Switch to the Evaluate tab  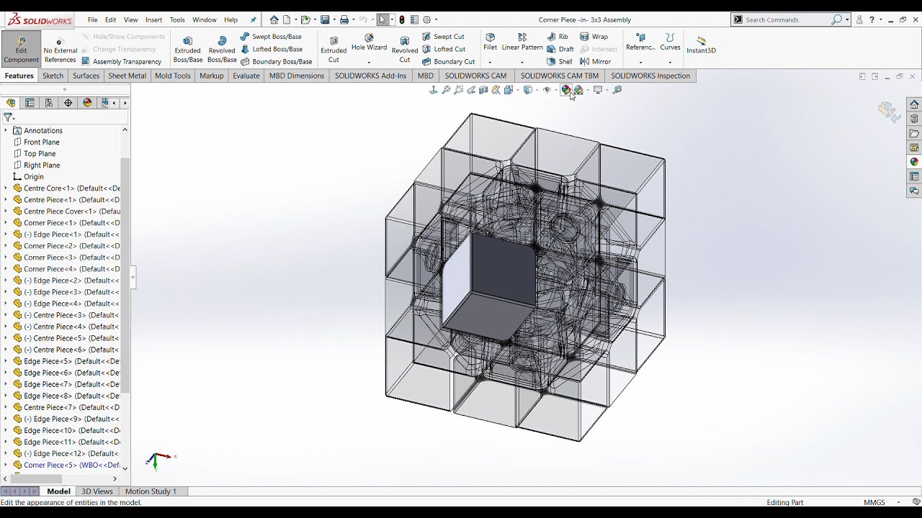246,76
